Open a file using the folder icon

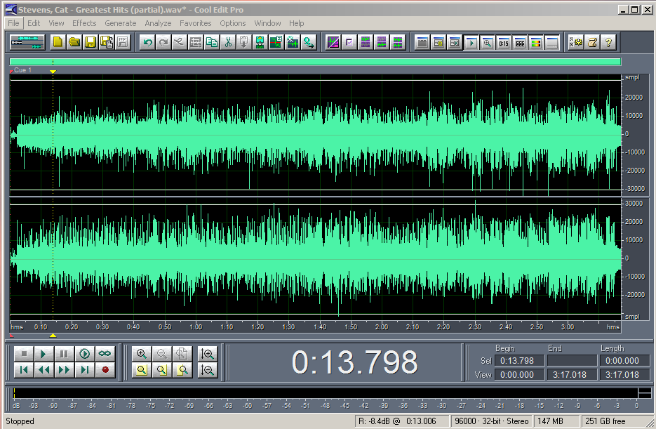point(74,42)
